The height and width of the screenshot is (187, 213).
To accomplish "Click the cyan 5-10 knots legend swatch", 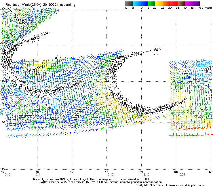I will [x=136, y=3].
